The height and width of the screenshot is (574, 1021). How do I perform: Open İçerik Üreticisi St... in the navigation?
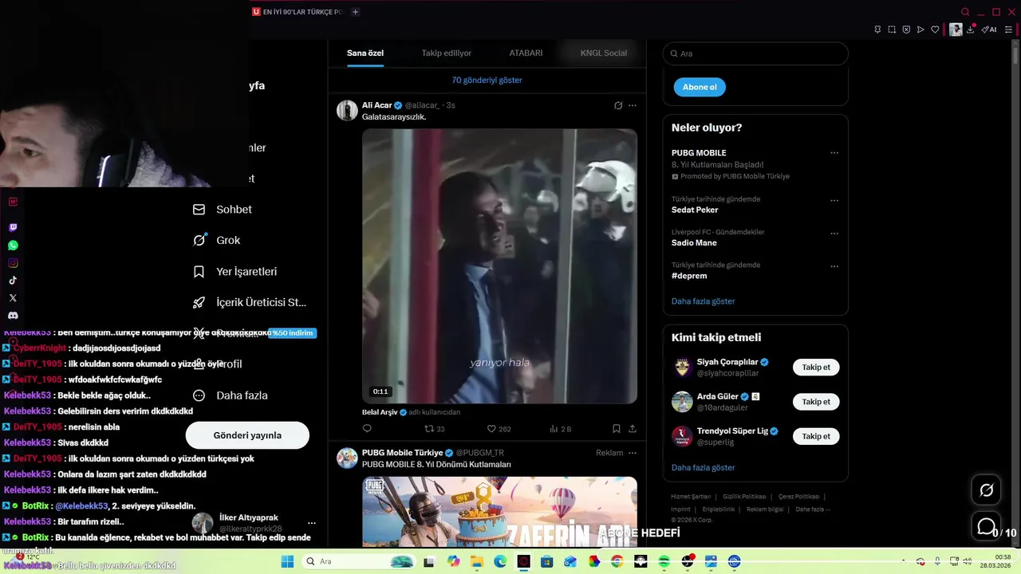[250, 303]
